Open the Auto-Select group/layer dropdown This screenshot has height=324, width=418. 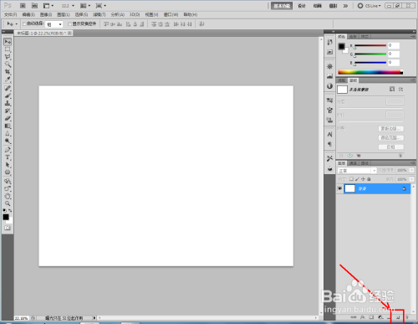click(x=54, y=24)
